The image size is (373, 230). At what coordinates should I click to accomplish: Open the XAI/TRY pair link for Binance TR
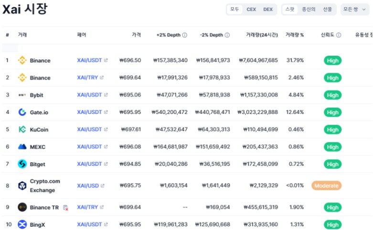(87, 207)
